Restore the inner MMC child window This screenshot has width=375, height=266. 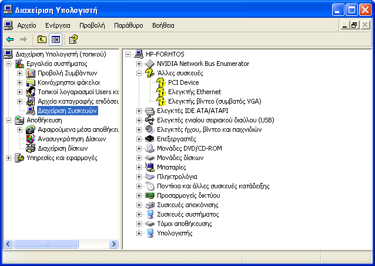354,25
